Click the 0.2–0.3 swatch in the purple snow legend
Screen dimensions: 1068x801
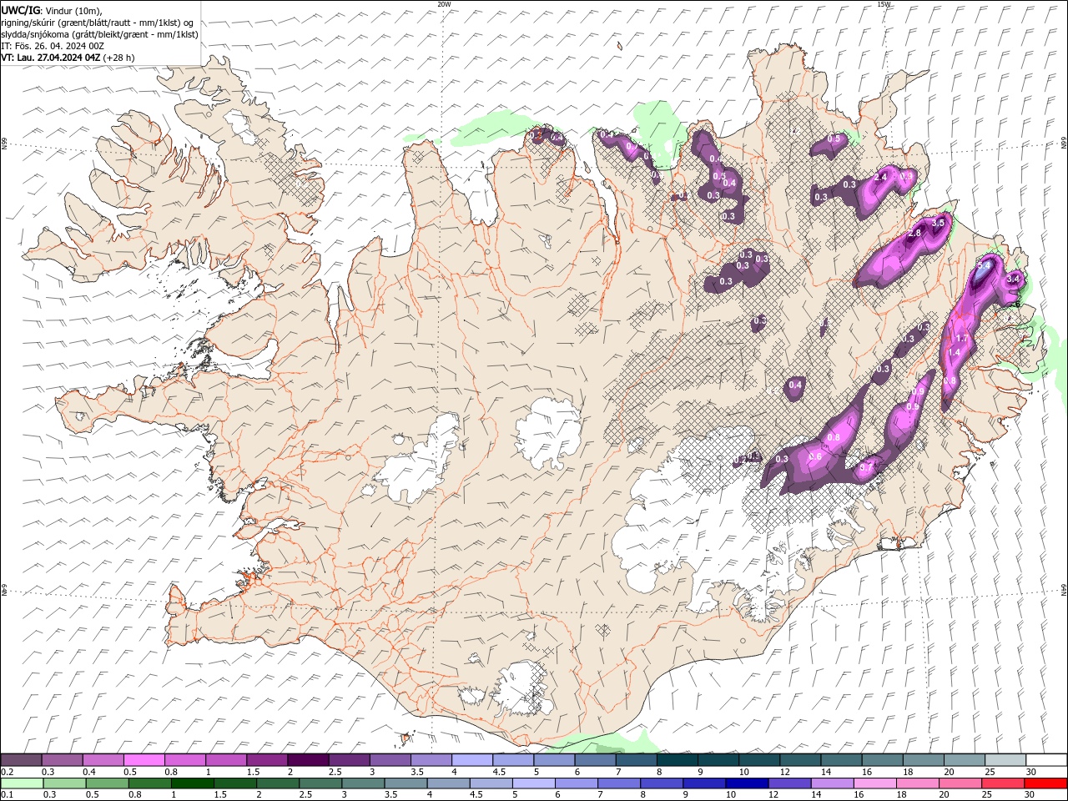coord(22,759)
